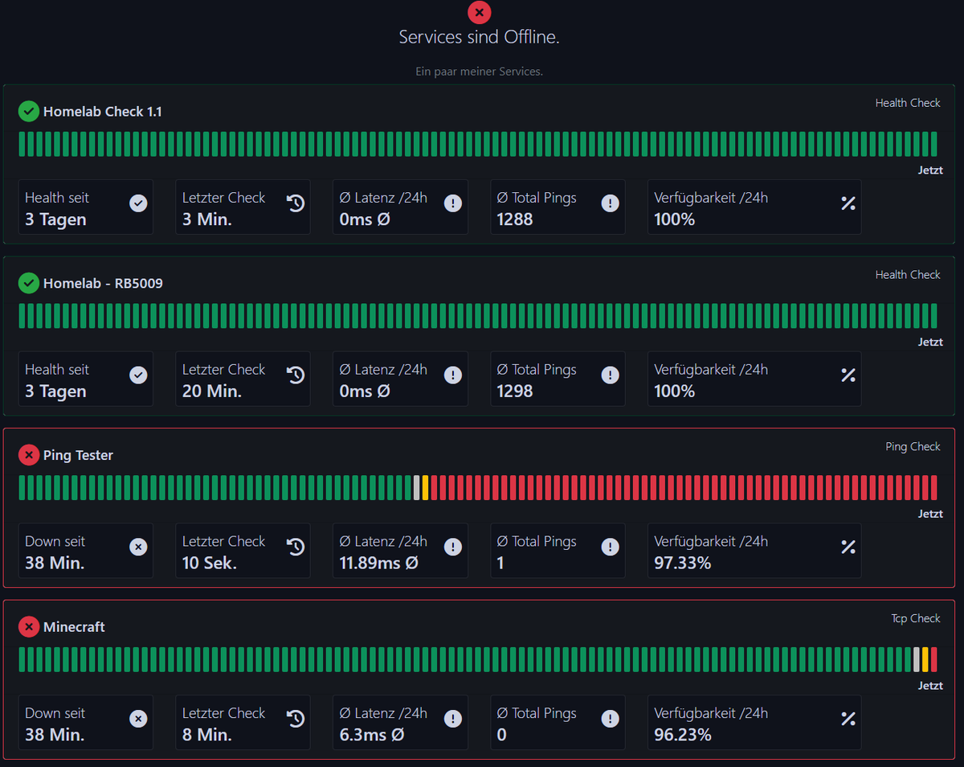Click Health Check label of Homelab - RB5009
This screenshot has width=964, height=767.
pos(908,275)
